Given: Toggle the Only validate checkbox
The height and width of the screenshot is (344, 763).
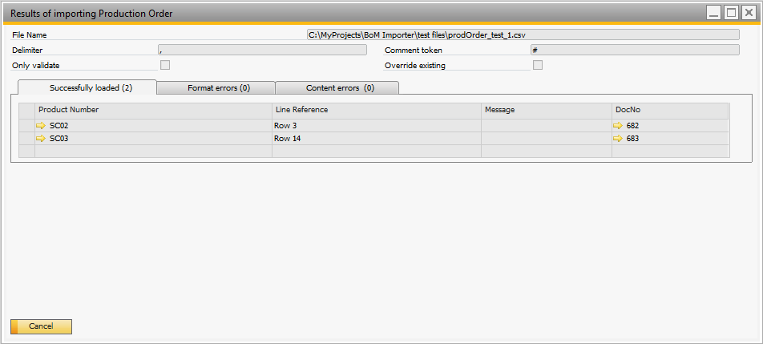Looking at the screenshot, I should tap(165, 65).
